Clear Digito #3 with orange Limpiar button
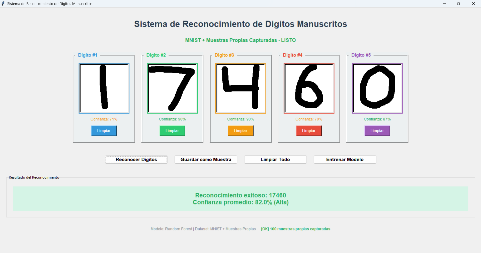 tap(241, 131)
